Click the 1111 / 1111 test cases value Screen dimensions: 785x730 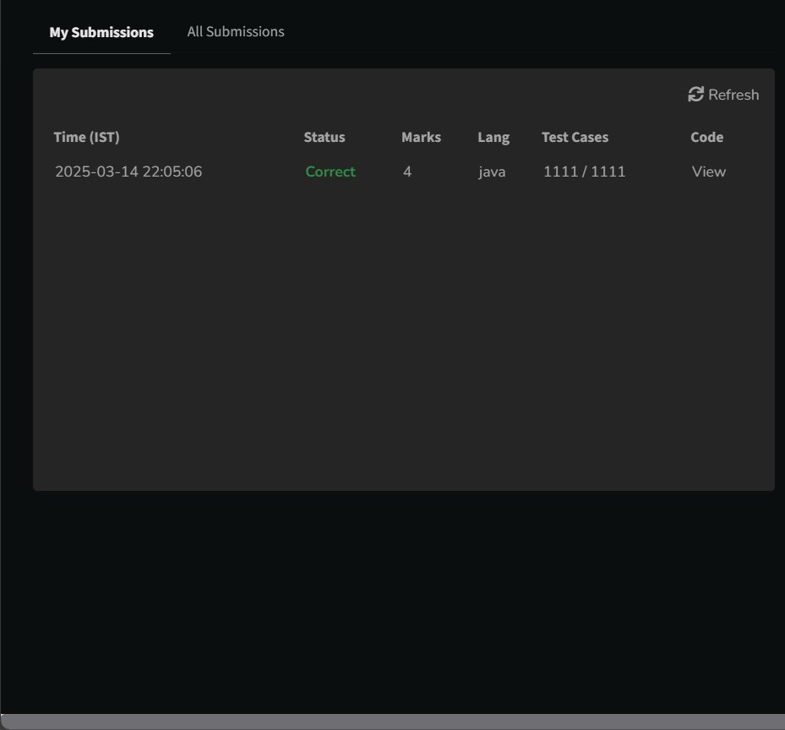[x=584, y=172]
